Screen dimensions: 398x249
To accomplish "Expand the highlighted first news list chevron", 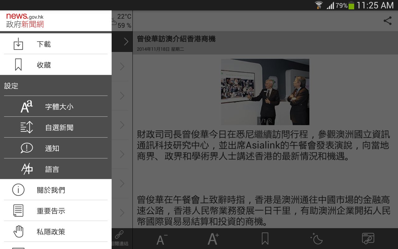I will click(126, 42).
